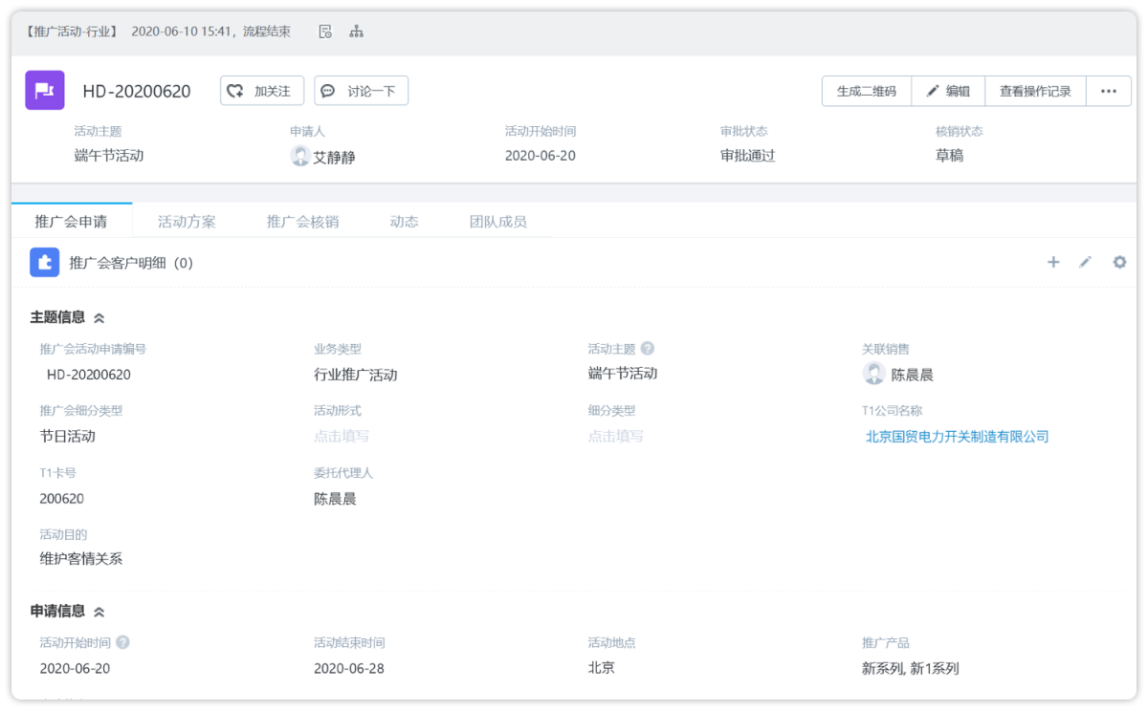
Task: Open settings gear for 推广会客户明细
Action: pos(1119,262)
